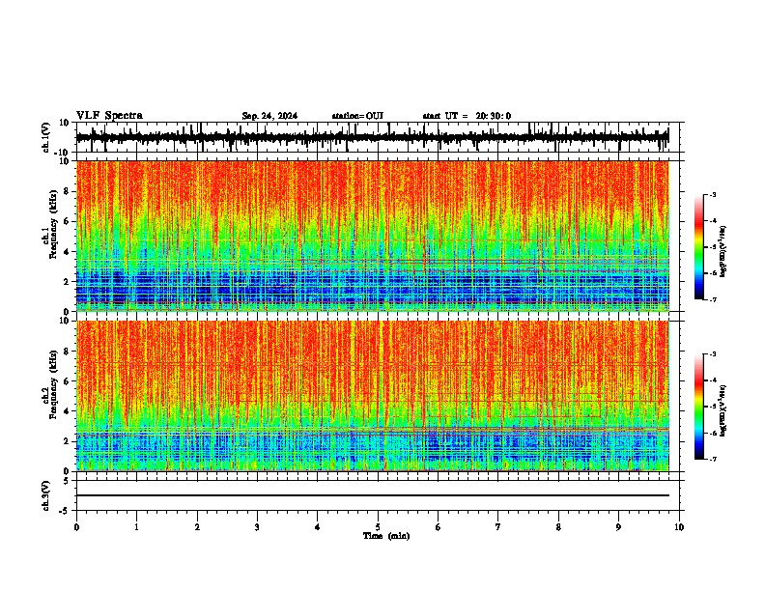This screenshot has height=591, width=765.
Task: Click the "-3" label on ch.2 colorbar
Action: tap(713, 354)
